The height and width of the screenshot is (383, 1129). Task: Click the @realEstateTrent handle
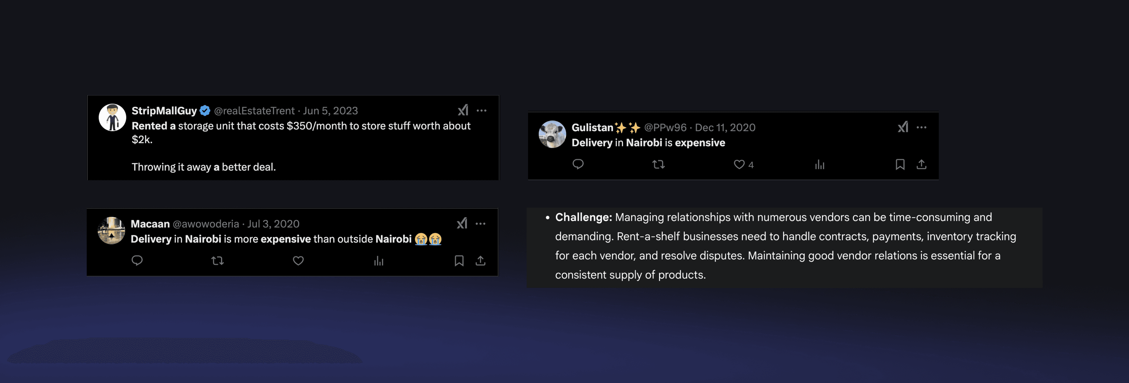(x=254, y=111)
